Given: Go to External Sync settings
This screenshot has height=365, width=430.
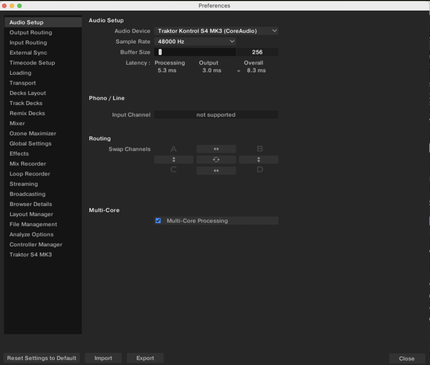Looking at the screenshot, I should [43, 52].
